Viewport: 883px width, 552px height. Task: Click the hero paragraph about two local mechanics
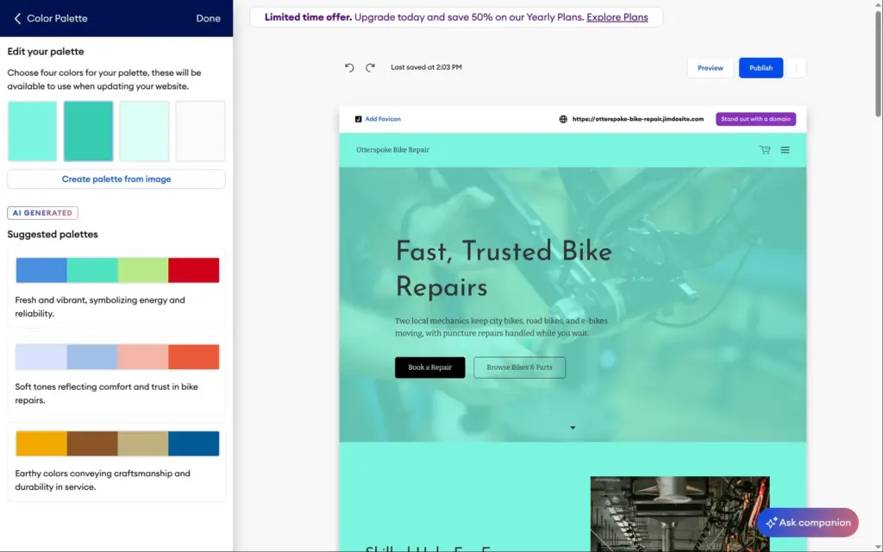coord(501,327)
